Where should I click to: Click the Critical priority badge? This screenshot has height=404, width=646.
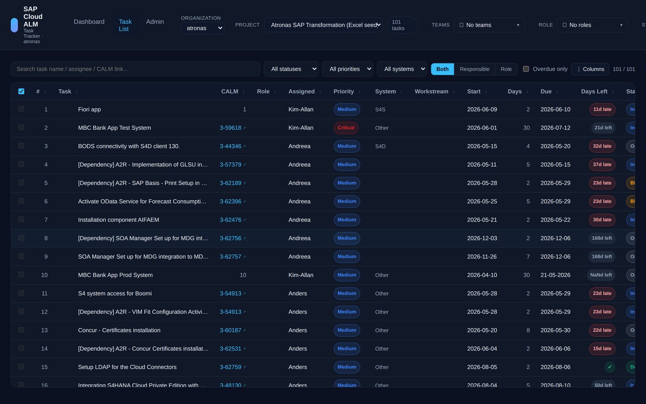[346, 128]
